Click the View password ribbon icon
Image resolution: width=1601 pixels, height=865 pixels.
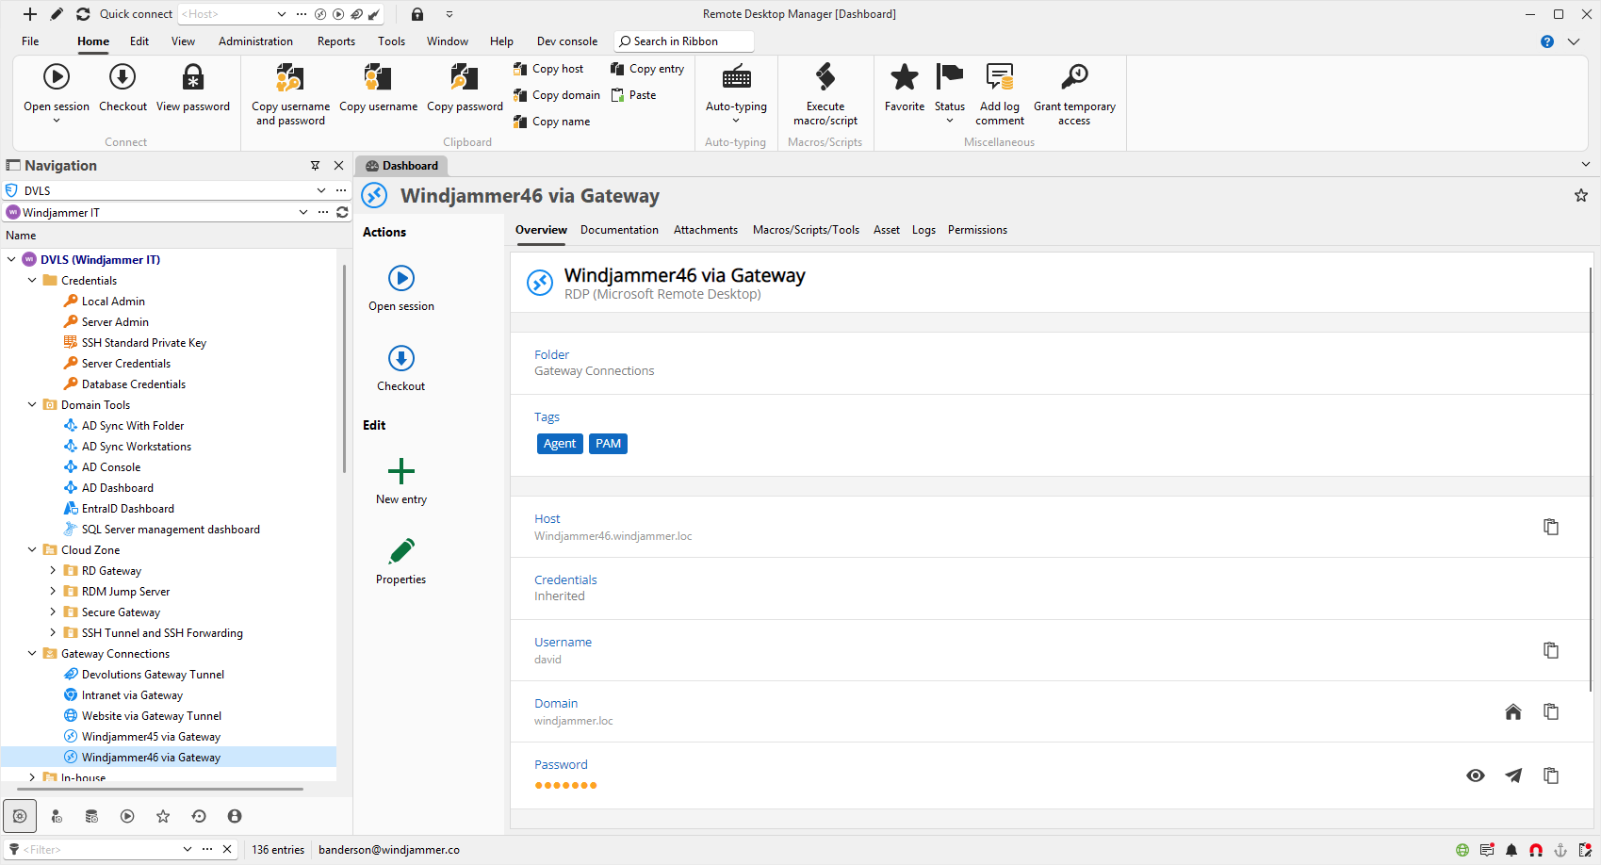[193, 77]
